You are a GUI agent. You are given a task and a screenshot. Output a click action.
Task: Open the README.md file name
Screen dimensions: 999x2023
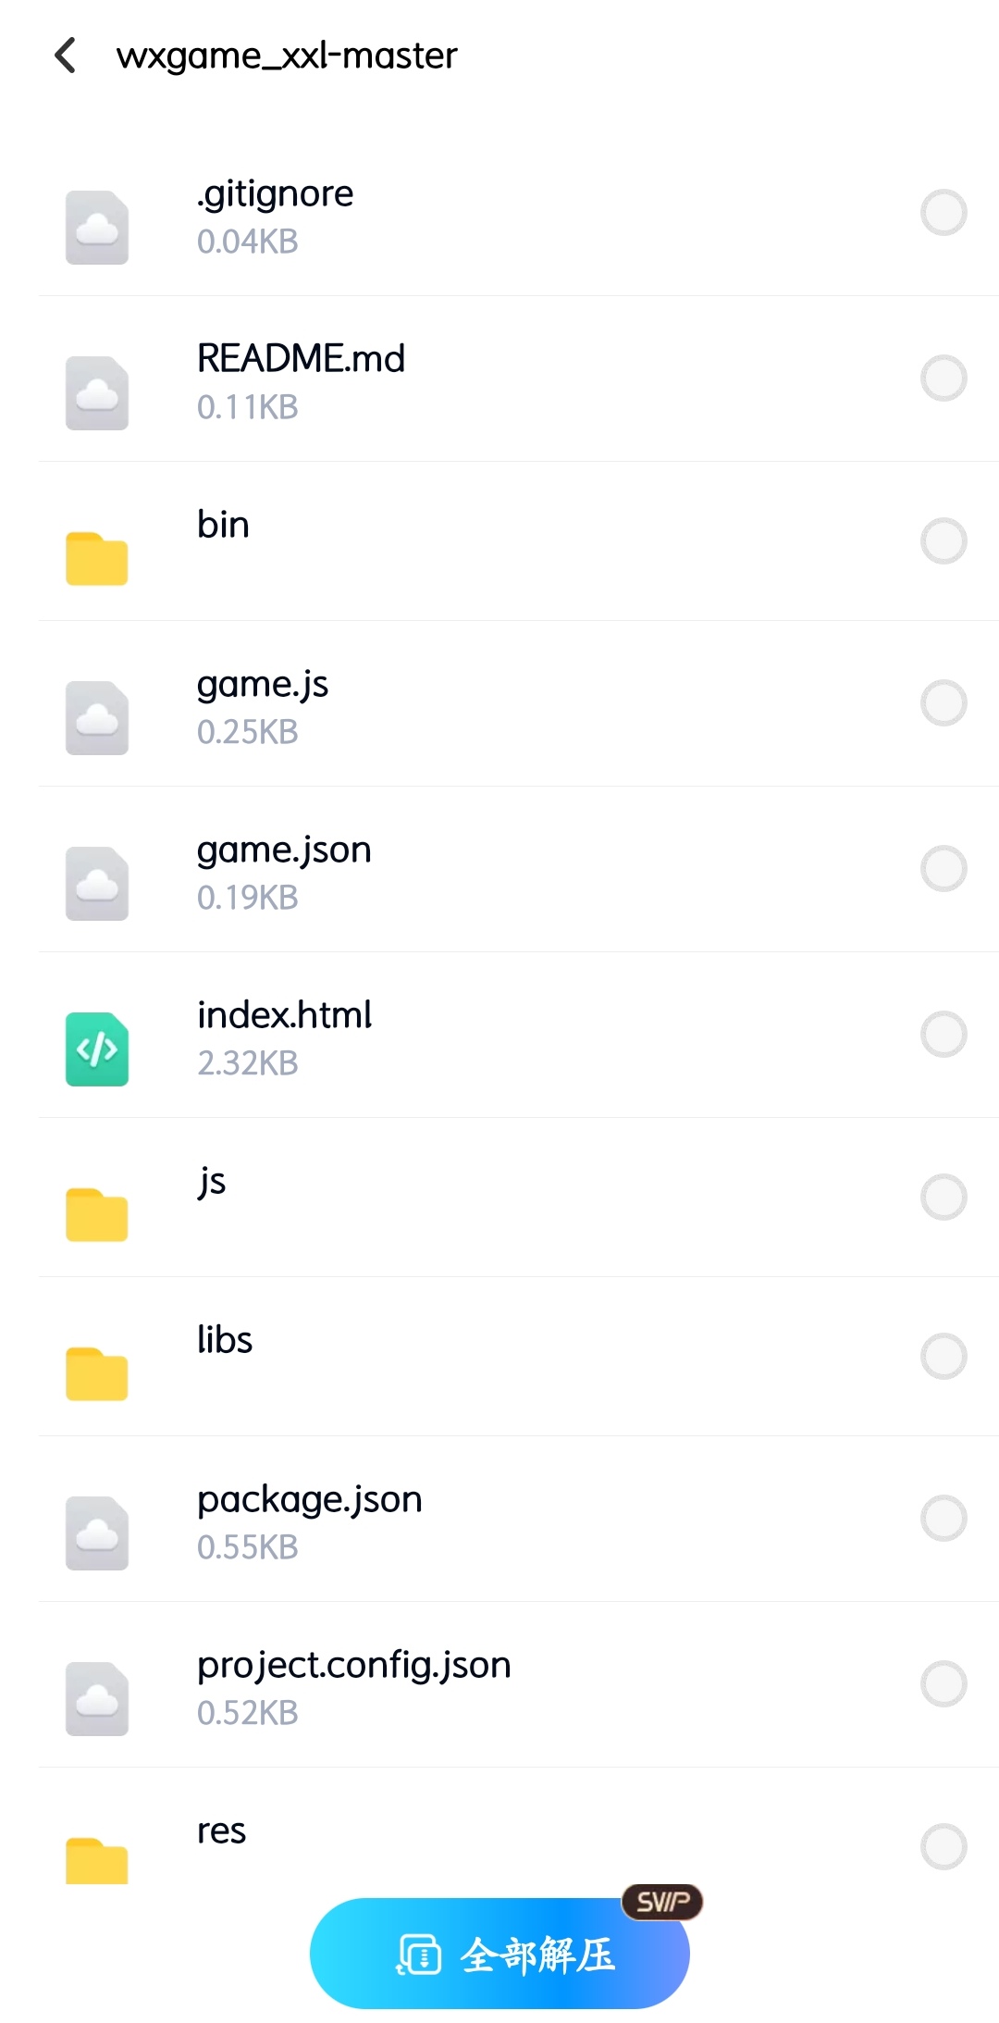301,358
